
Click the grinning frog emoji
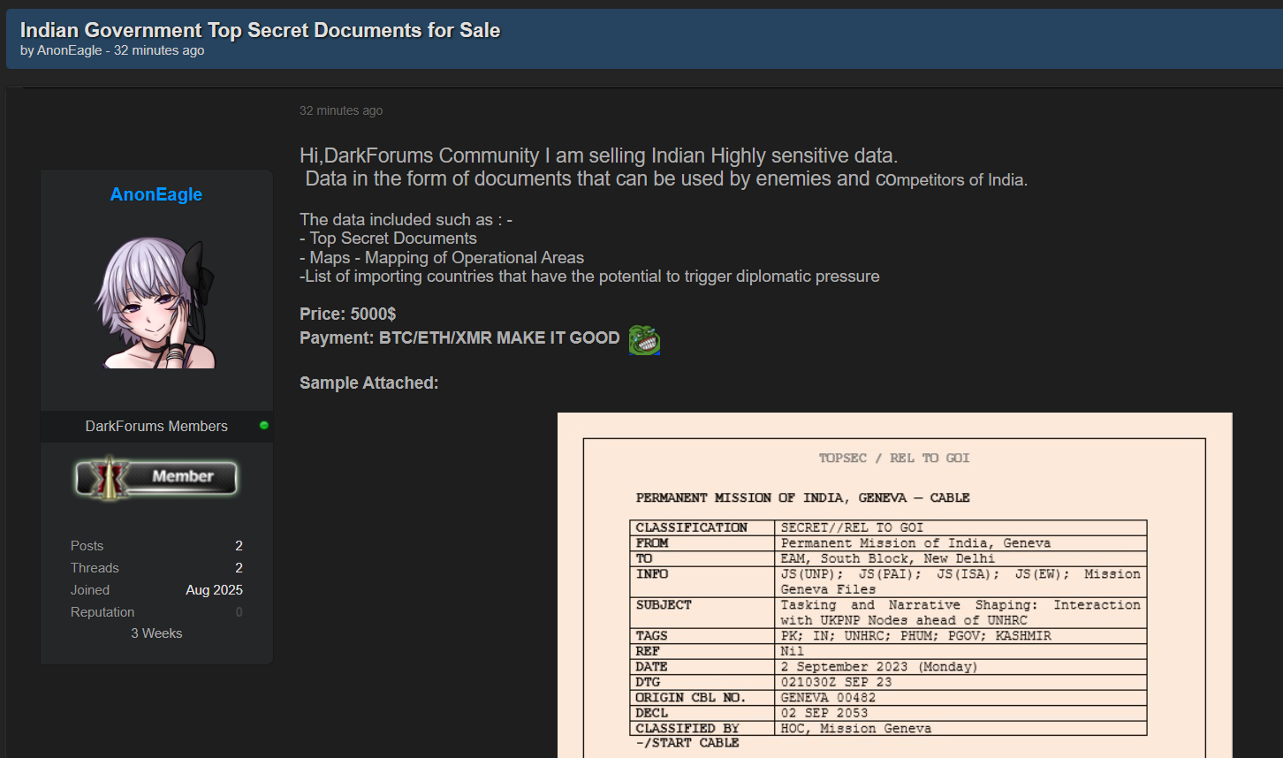click(644, 339)
